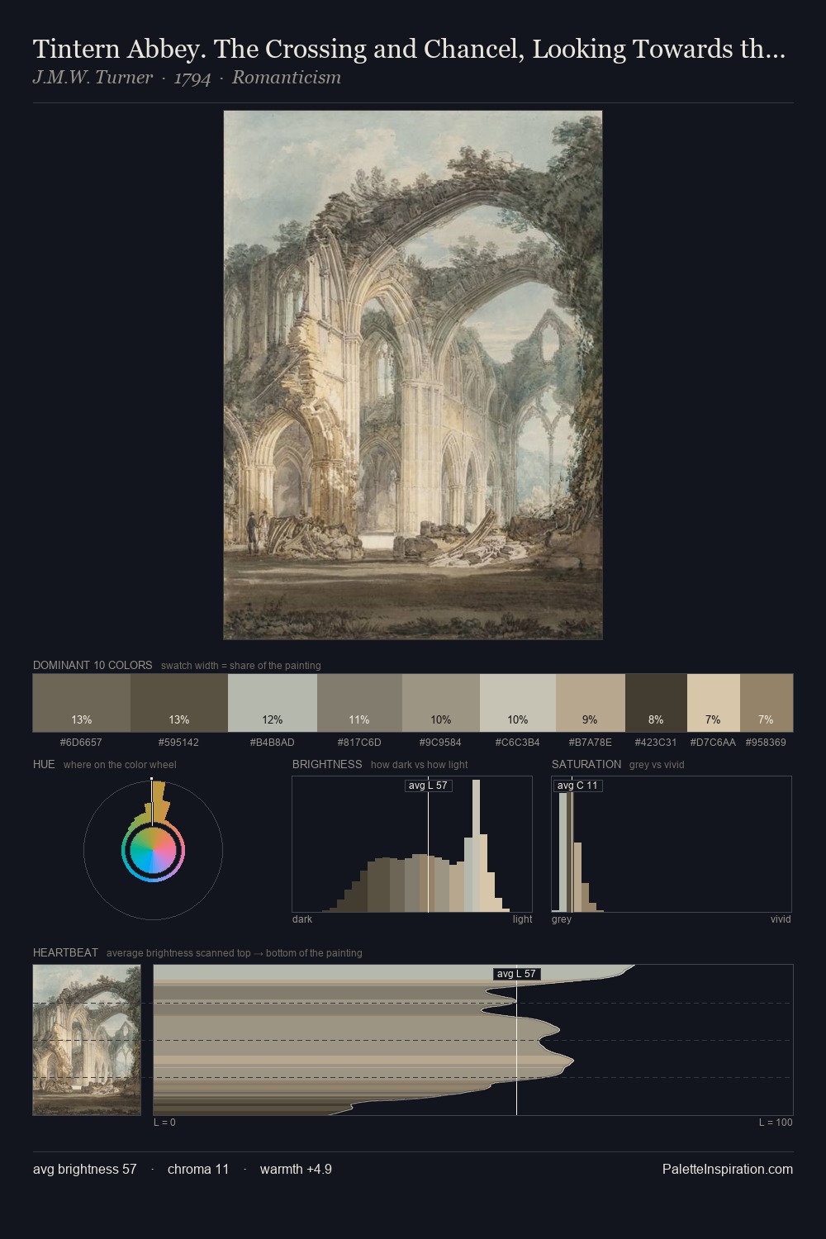
Task: Click the 'avg brightness 57' footer stat
Action: pyautogui.click(x=85, y=1169)
